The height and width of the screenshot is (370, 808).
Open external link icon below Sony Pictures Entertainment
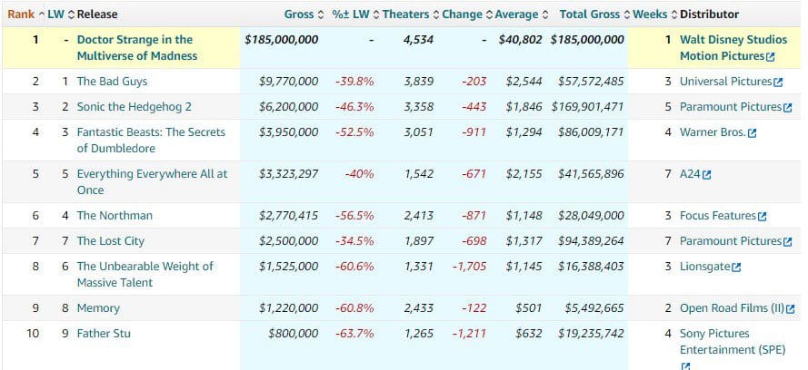tap(685, 366)
